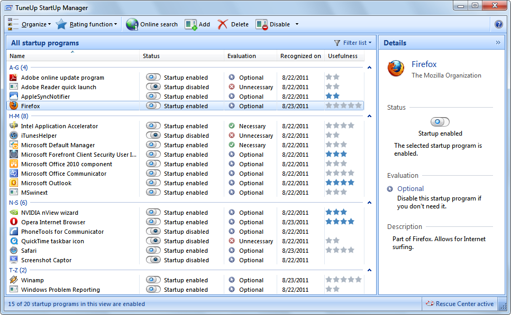Screen dimensions: 511x315
Task: Click the red Delete X icon
Action: click(x=223, y=24)
